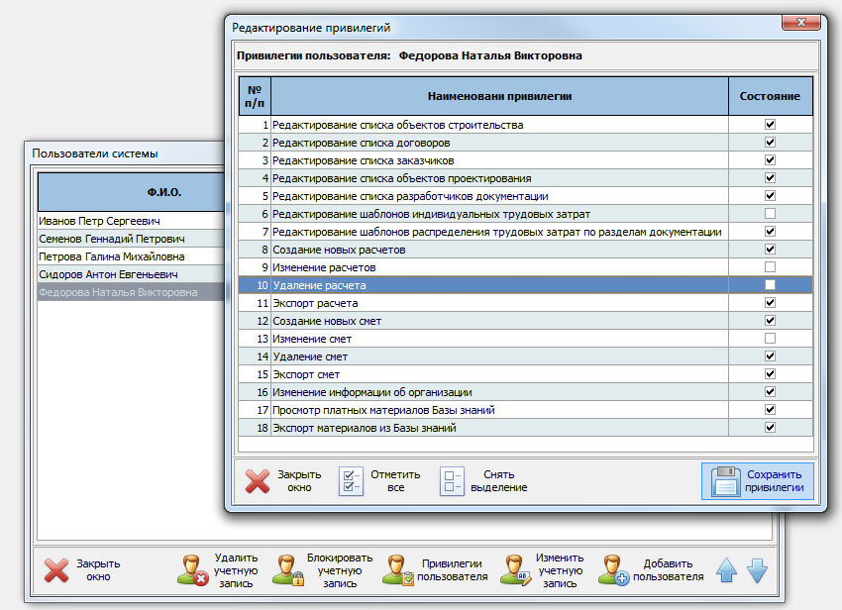Toggle 'Редактирование списка договоров' checkbox
Viewport: 842px width, 610px height.
(770, 143)
